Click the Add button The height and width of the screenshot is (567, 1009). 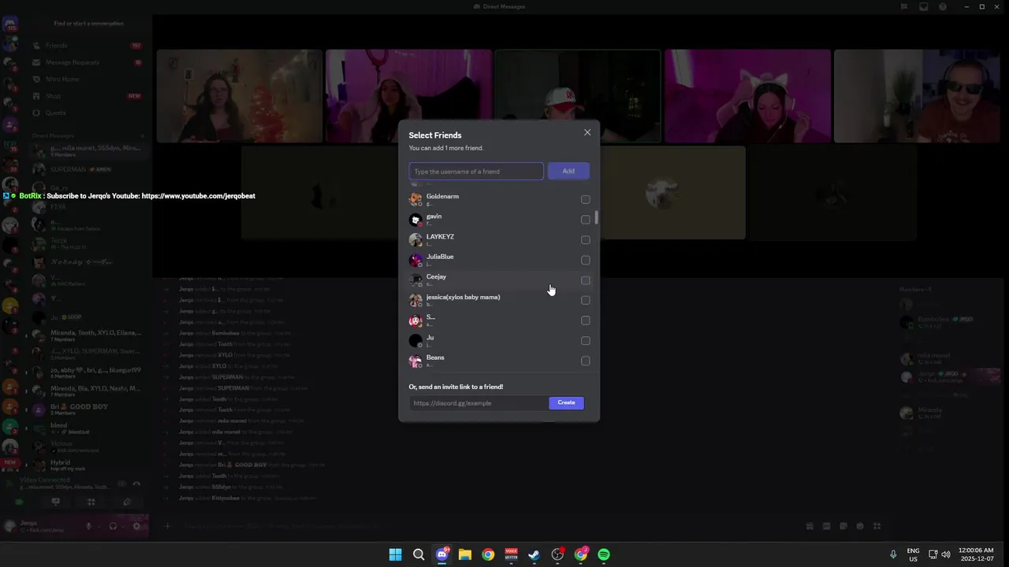point(568,171)
